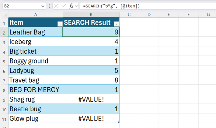The width and height of the screenshot is (216, 128).
Task: Click the 'Item' header cell
Action: click(36, 22)
